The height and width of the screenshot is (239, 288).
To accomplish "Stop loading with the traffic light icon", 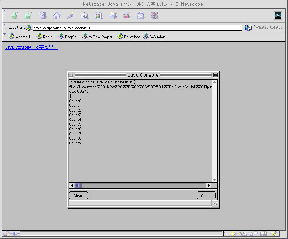I will click(x=155, y=16).
